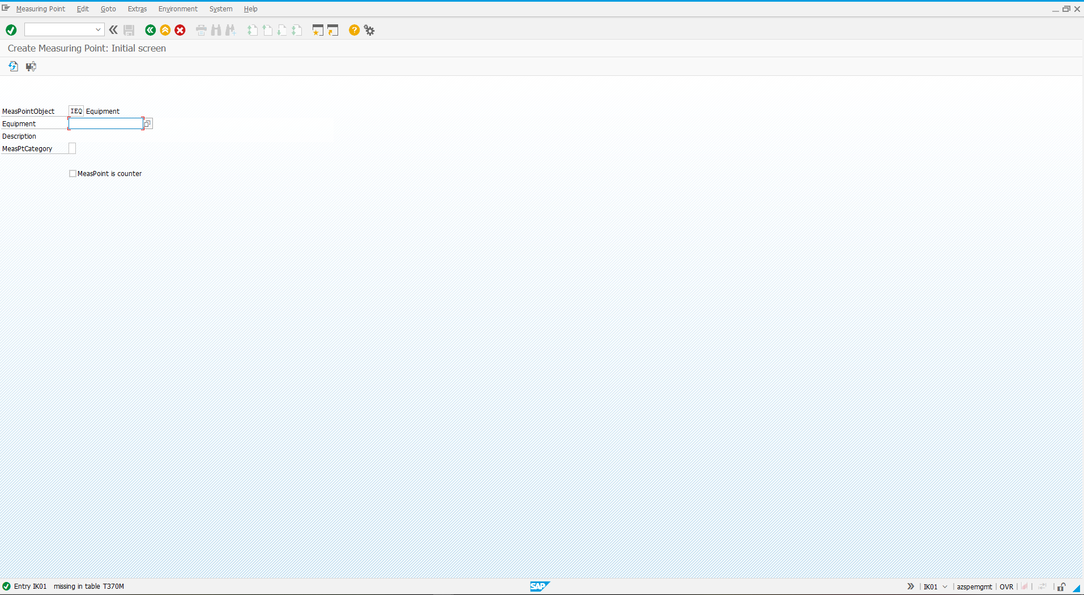Click the yellow Exit up-arrow icon
This screenshot has width=1084, height=595.
point(165,30)
